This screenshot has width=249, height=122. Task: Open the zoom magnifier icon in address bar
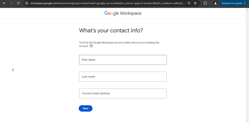189,3
